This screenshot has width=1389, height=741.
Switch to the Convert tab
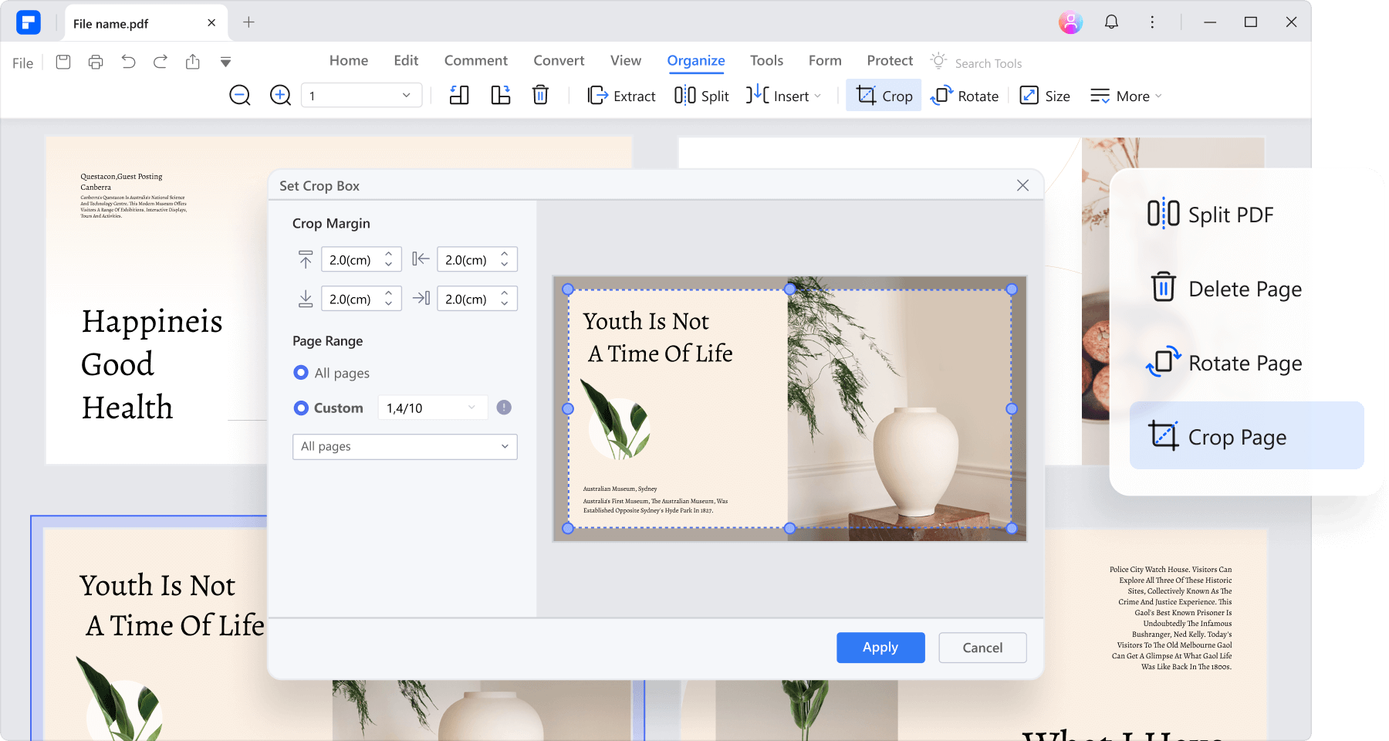pos(559,60)
